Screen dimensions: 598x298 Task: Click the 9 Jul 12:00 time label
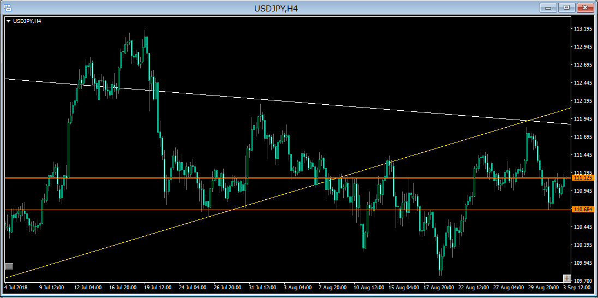(x=51, y=287)
